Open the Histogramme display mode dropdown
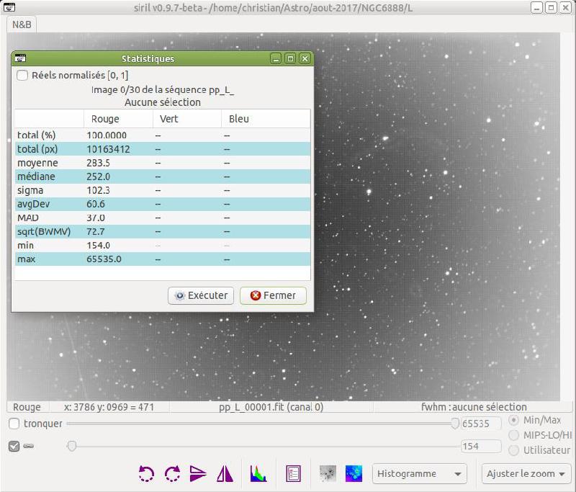This screenshot has height=492, width=576. [420, 474]
